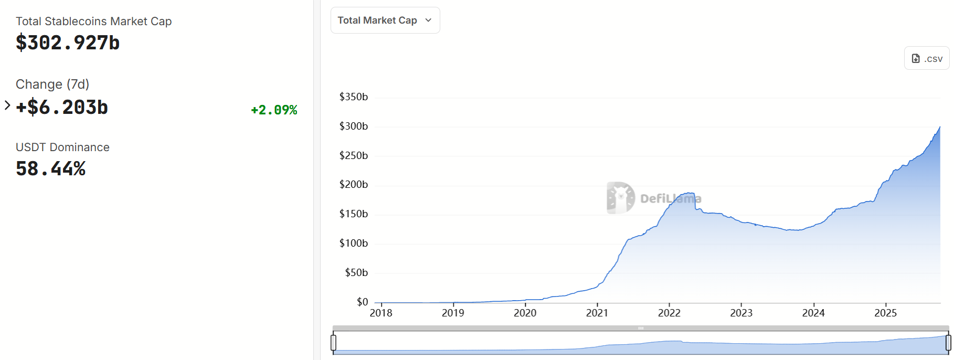Click the chevron arrow in chart selector
This screenshot has height=360, width=954.
(428, 20)
